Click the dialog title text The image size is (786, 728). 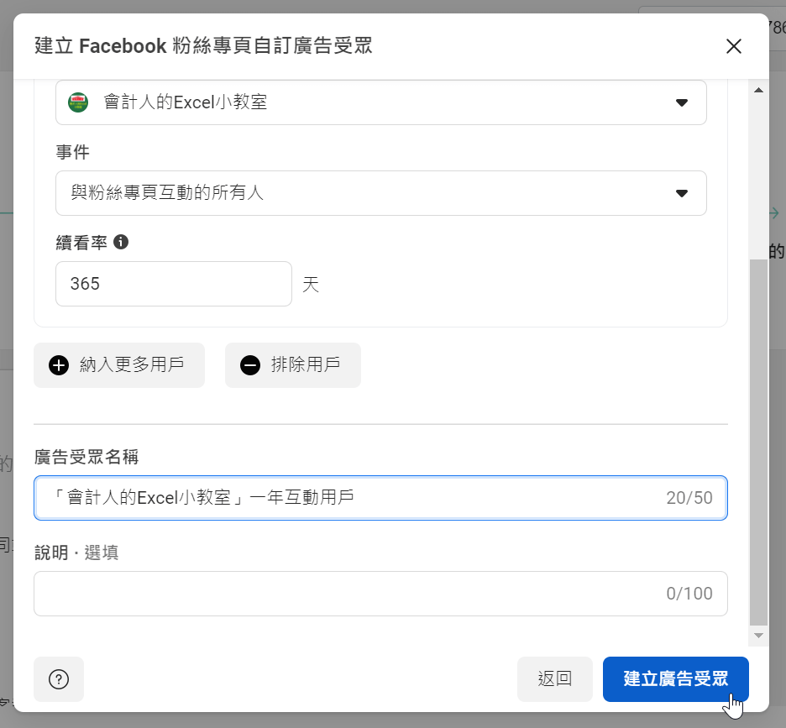203,45
